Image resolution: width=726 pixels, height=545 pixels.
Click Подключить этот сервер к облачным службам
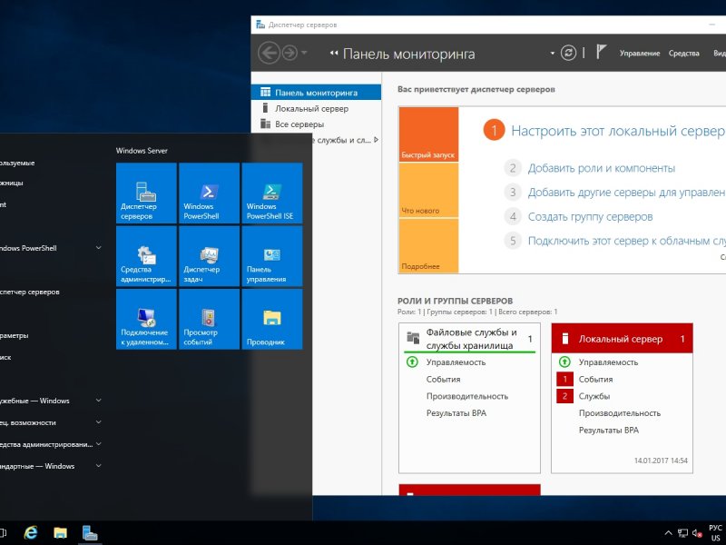click(626, 241)
